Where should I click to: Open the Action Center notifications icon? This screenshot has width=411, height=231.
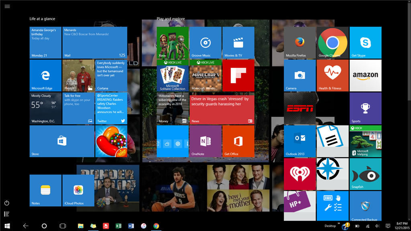tap(388, 226)
